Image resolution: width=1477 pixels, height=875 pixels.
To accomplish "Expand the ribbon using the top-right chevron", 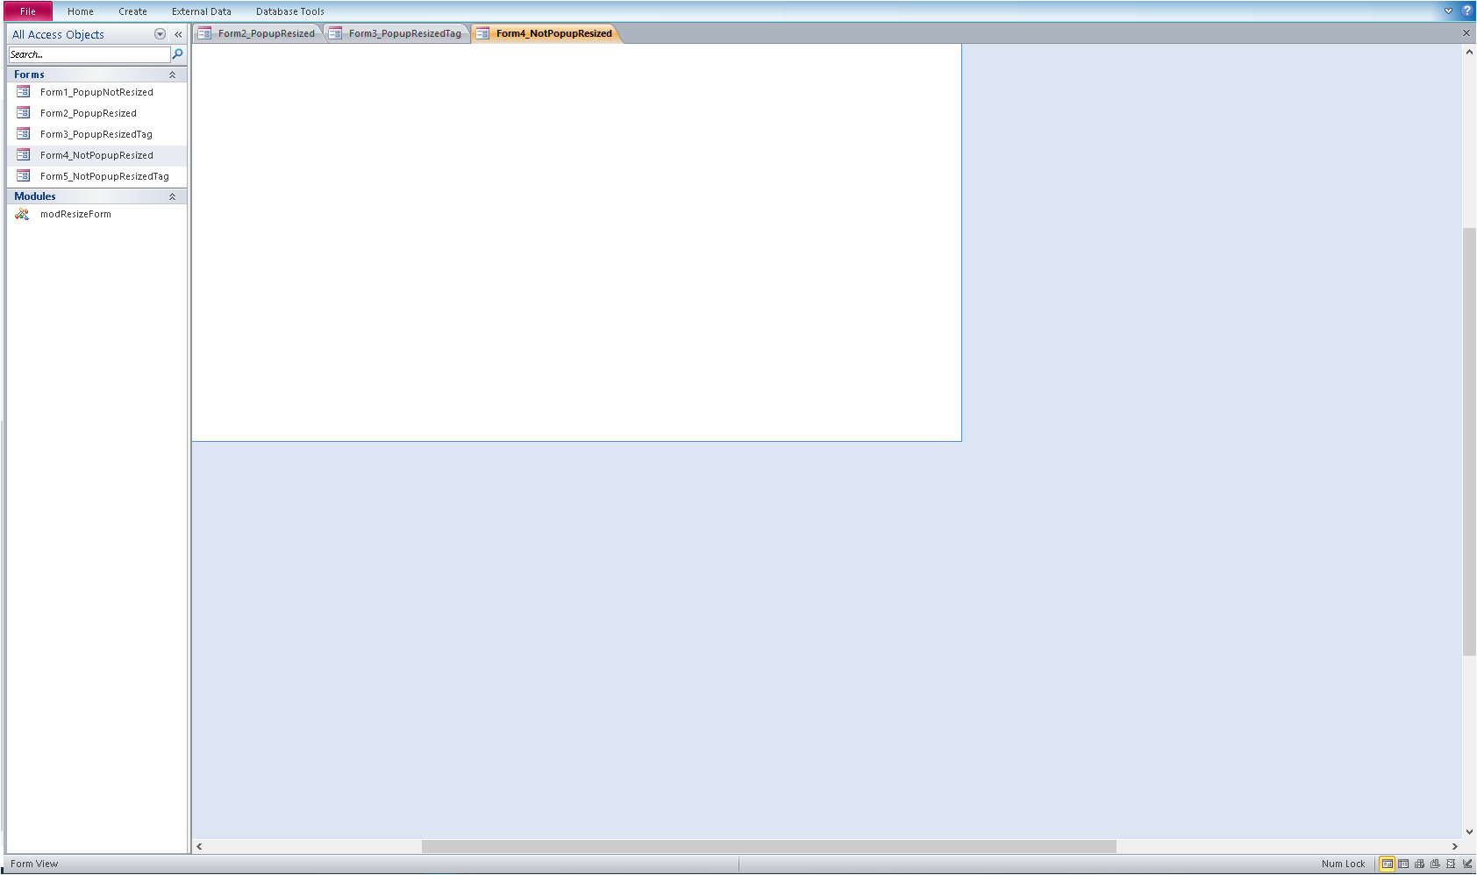I will (1448, 11).
